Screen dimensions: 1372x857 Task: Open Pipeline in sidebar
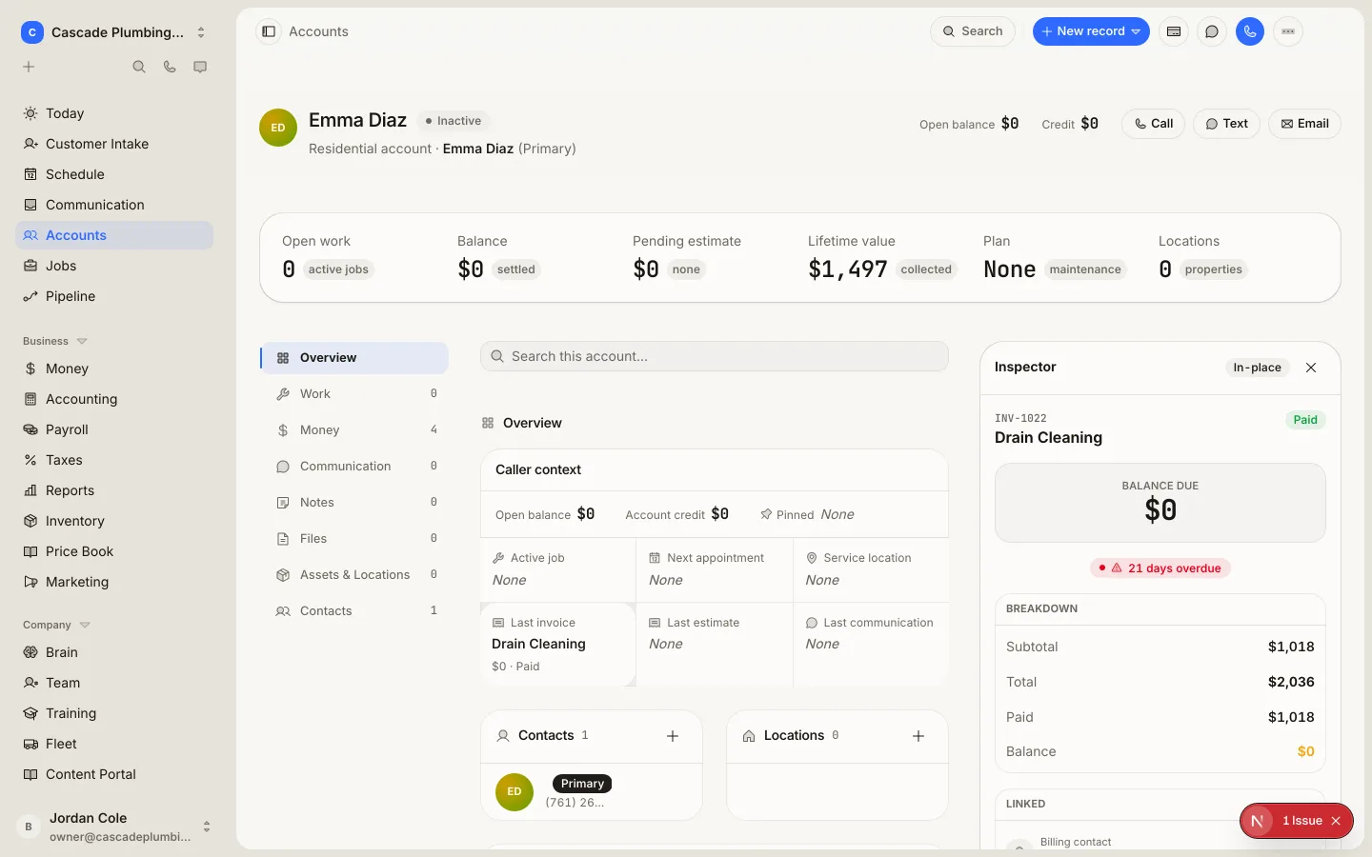point(114,296)
